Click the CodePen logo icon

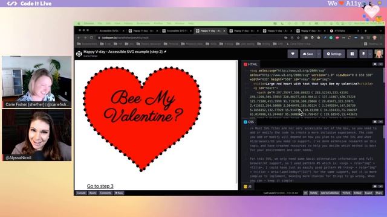79,54
